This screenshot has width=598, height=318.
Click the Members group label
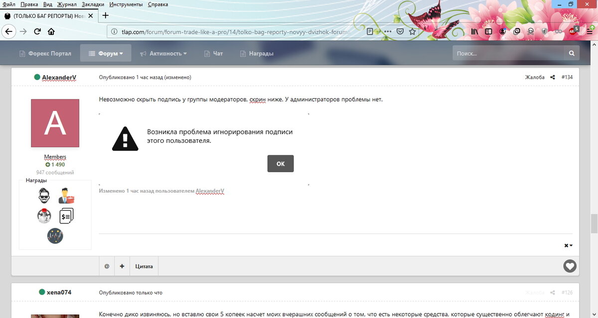(x=55, y=157)
